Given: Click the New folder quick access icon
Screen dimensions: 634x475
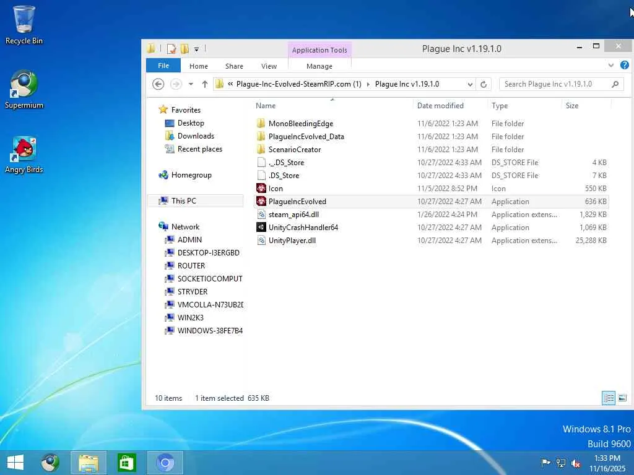Looking at the screenshot, I should 185,49.
